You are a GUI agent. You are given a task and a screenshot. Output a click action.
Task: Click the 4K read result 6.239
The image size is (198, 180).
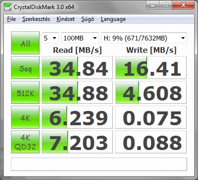[x=77, y=117]
